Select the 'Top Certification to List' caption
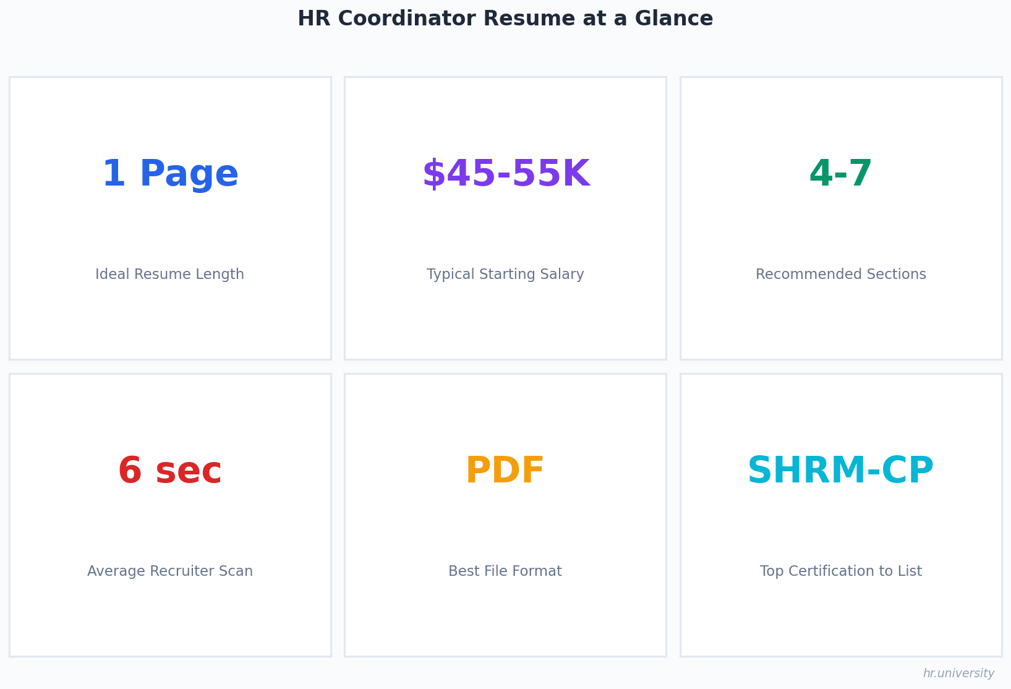1011x689 pixels. (840, 571)
